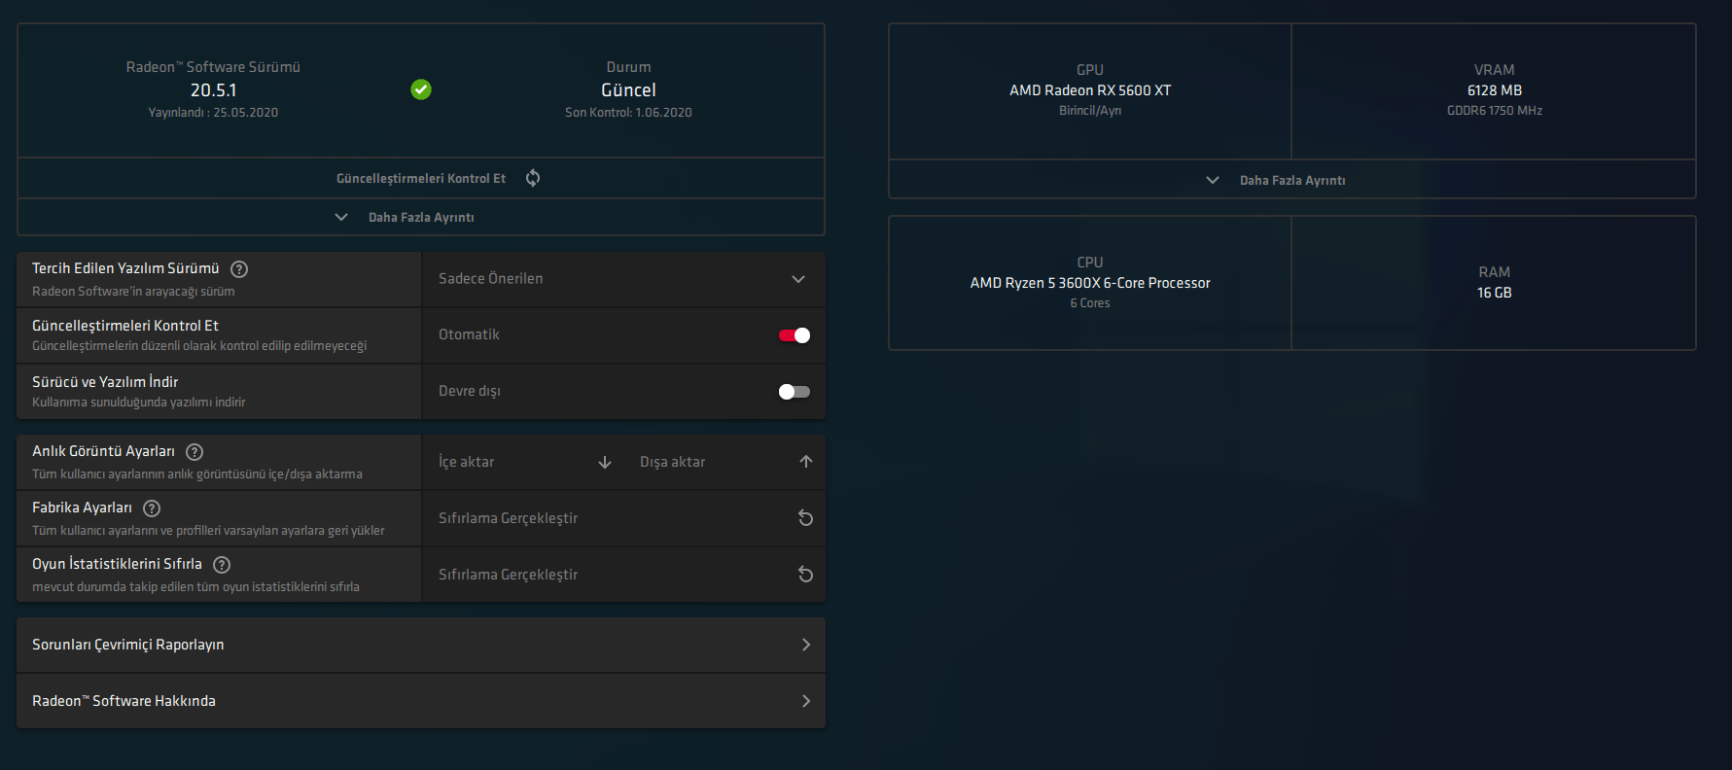Click the green up-to-date checkmark icon

pos(421,89)
